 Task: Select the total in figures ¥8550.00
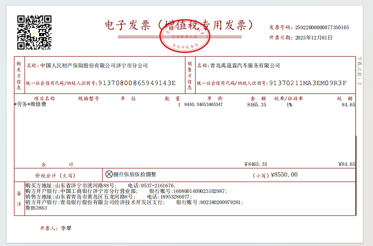pos(284,175)
